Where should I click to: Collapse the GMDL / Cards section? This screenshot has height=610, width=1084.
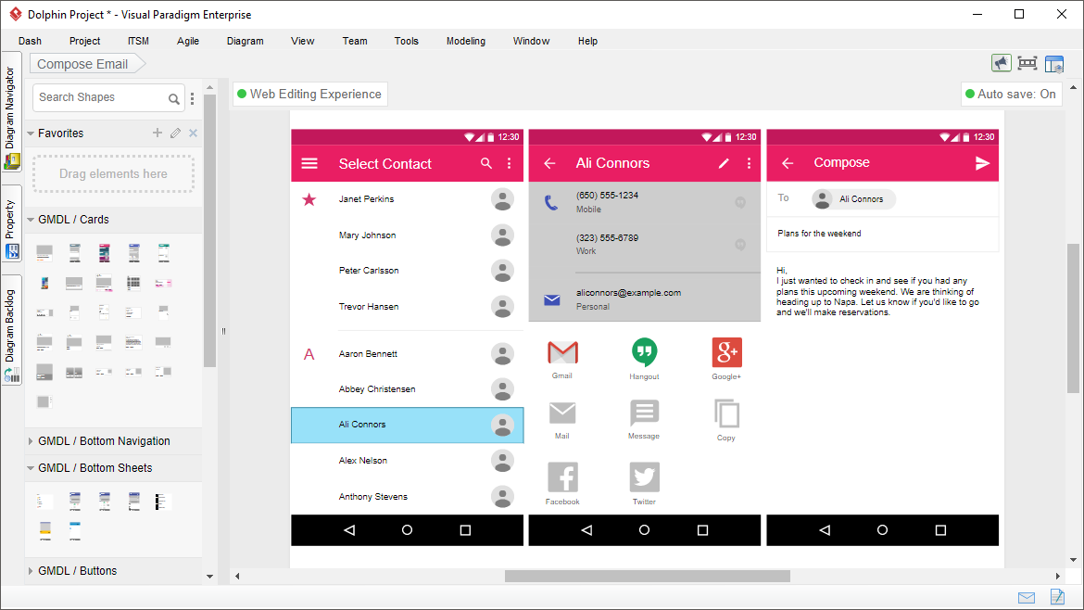click(x=31, y=219)
